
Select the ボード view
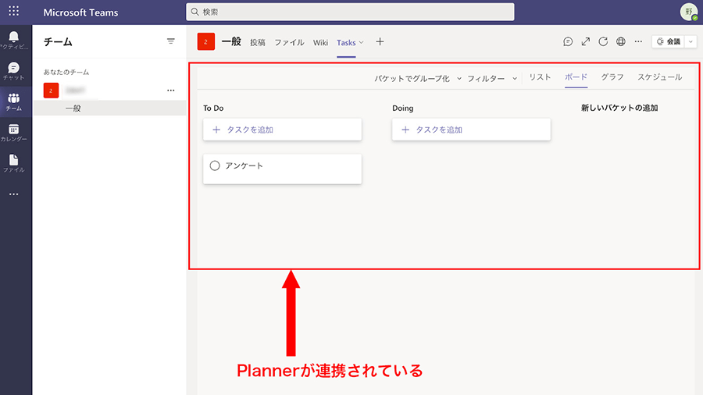(x=576, y=77)
